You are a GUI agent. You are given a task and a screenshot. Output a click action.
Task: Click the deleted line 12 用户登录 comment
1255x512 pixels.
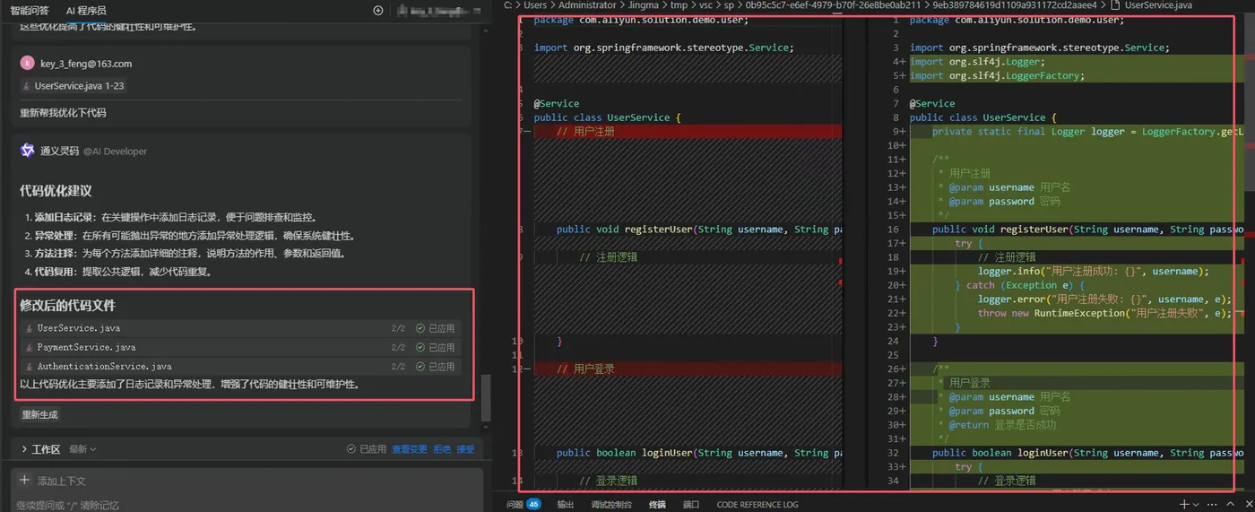[x=584, y=369]
